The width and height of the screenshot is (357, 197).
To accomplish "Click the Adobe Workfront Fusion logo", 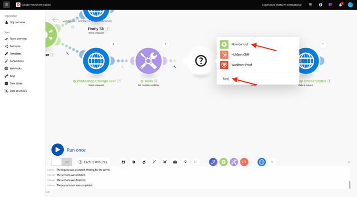I will (x=18, y=5).
